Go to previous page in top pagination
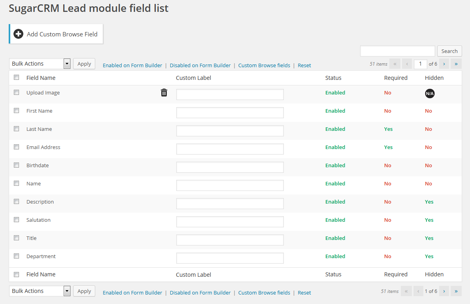This screenshot has width=470, height=304. [407, 64]
